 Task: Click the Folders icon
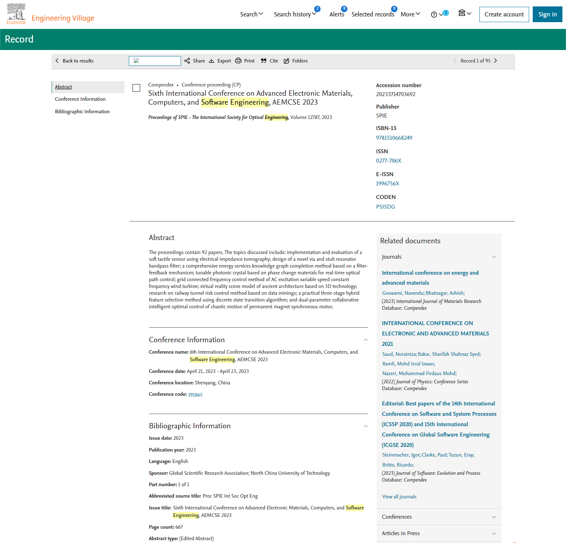click(x=287, y=61)
